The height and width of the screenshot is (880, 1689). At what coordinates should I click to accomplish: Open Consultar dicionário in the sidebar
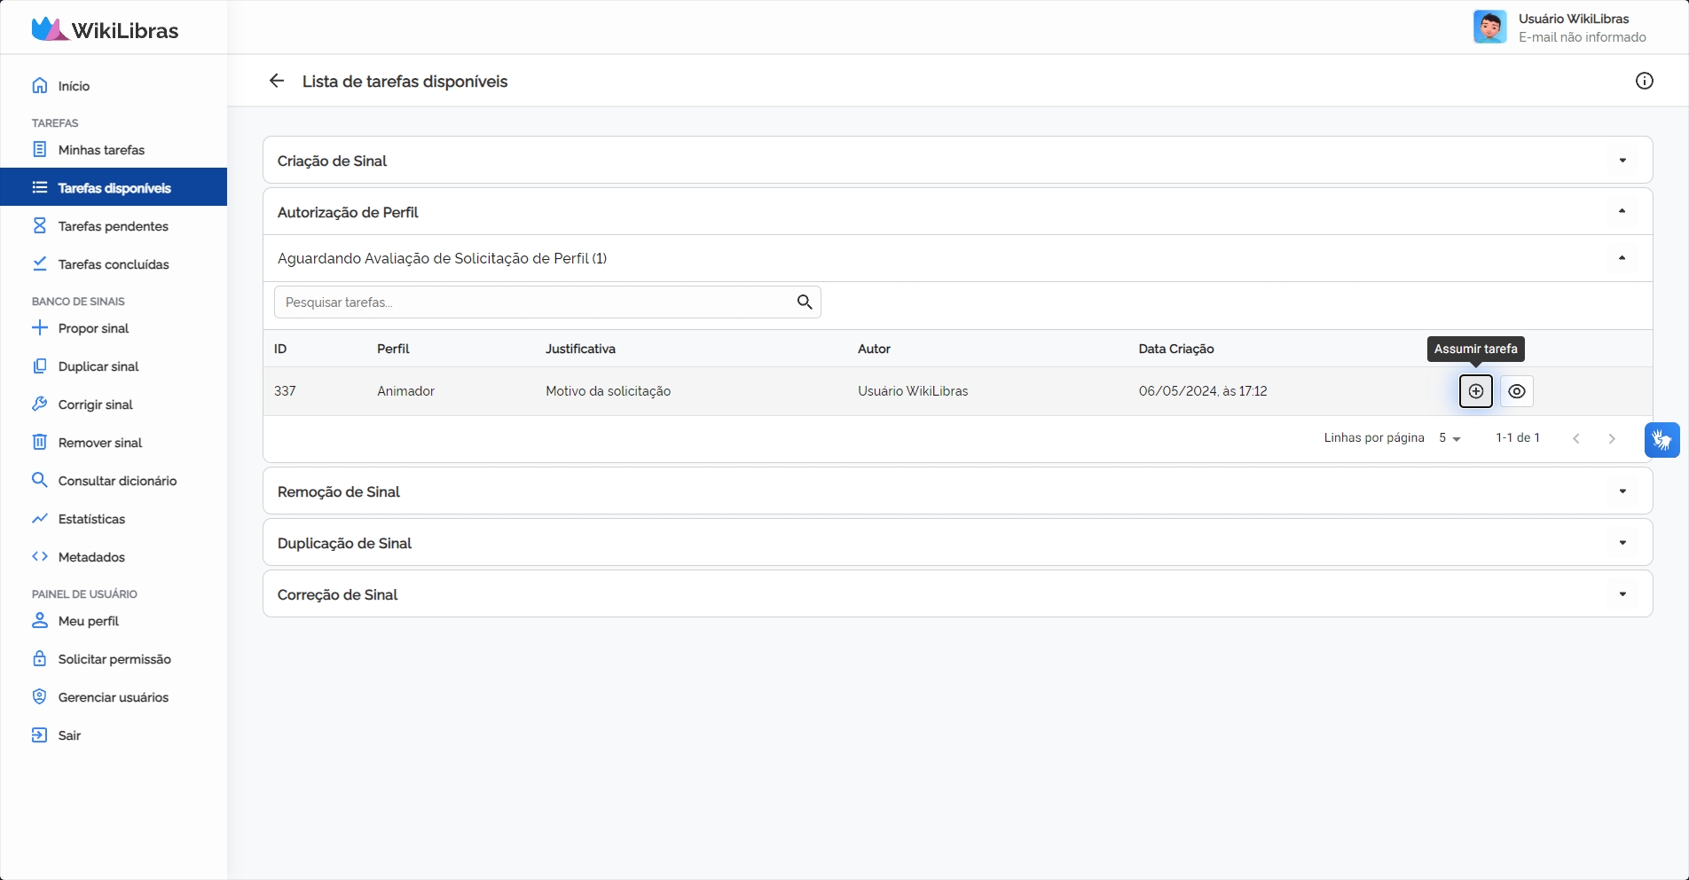(117, 481)
